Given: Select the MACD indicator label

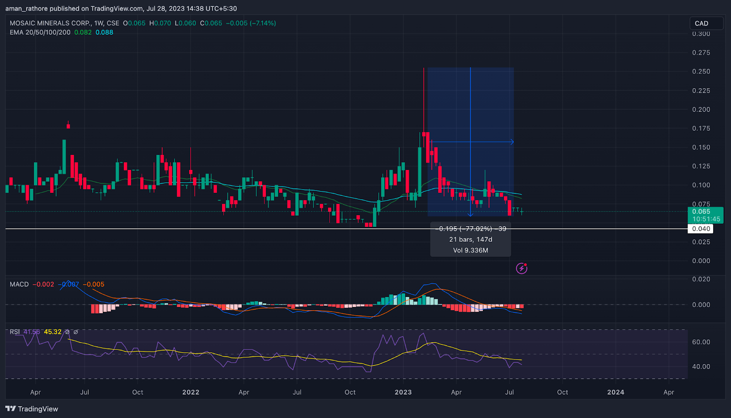Looking at the screenshot, I should pyautogui.click(x=19, y=284).
